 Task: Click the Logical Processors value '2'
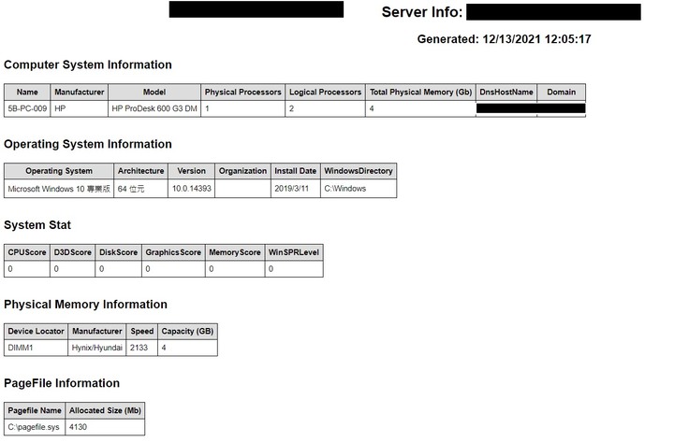pyautogui.click(x=326, y=108)
